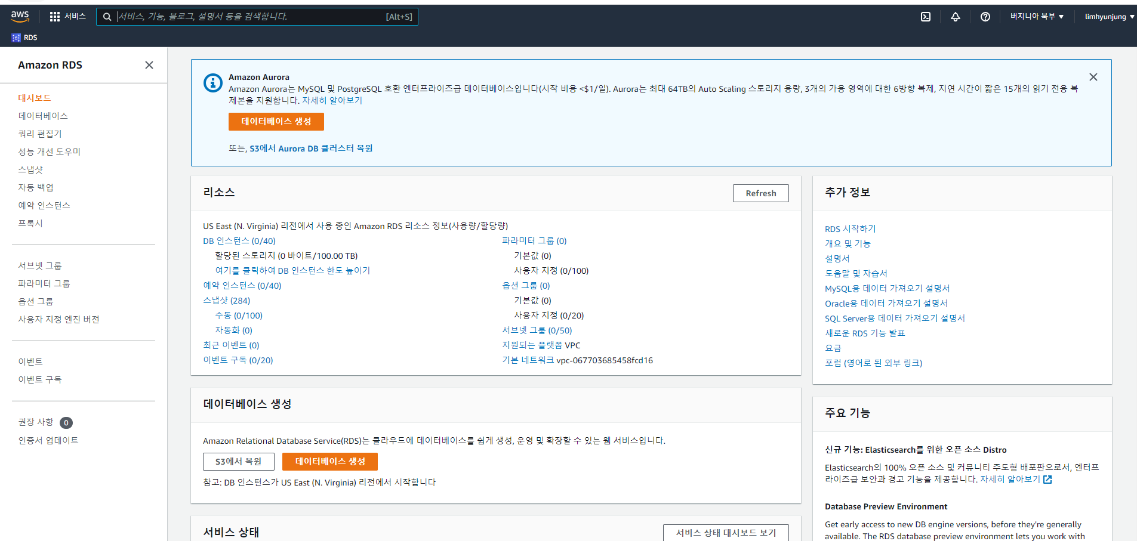This screenshot has width=1137, height=541.
Task: Click 자세히 알아보기 link in Aurora banner
Action: (x=332, y=100)
